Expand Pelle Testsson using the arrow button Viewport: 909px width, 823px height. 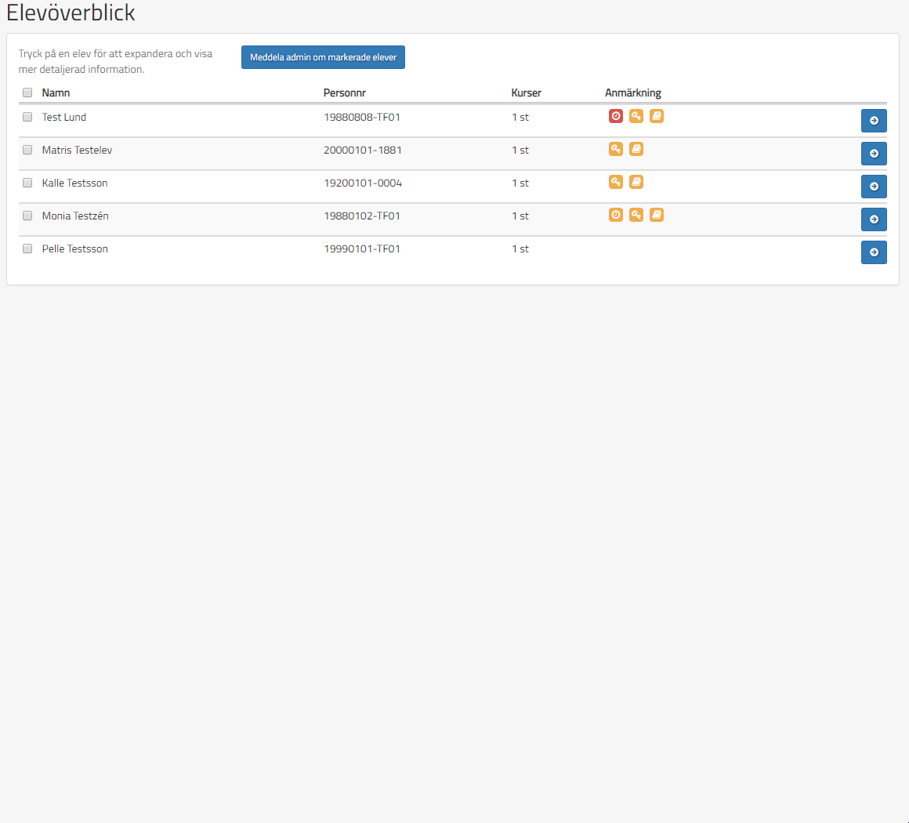coord(874,252)
